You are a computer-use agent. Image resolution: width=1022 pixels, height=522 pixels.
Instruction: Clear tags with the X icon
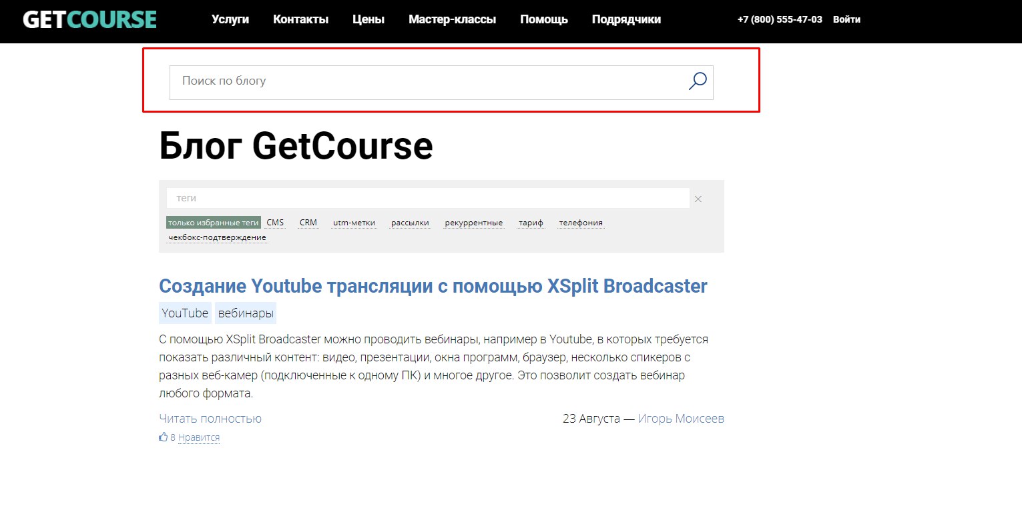click(698, 199)
